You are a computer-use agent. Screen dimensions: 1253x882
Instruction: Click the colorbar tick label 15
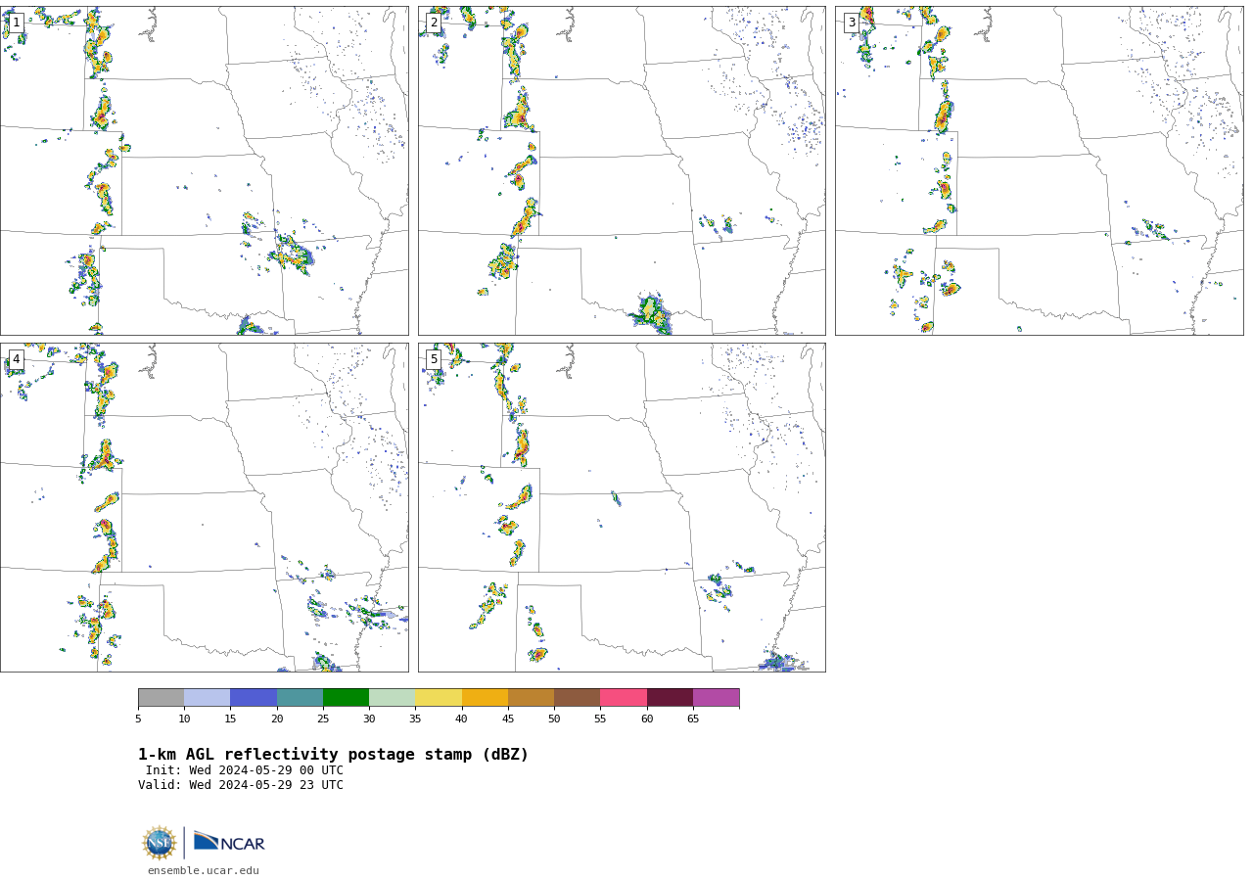[x=230, y=720]
